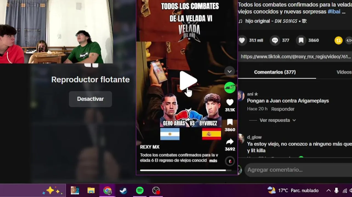
Task: Click the microphone icon in system tray
Action: coord(336,190)
